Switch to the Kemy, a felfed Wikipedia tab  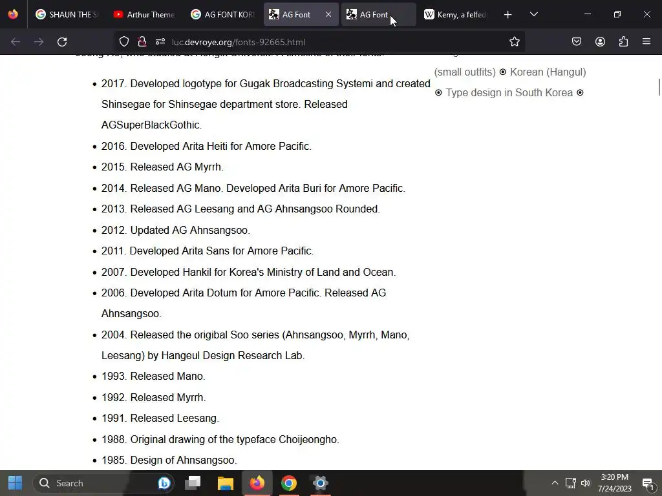click(456, 14)
